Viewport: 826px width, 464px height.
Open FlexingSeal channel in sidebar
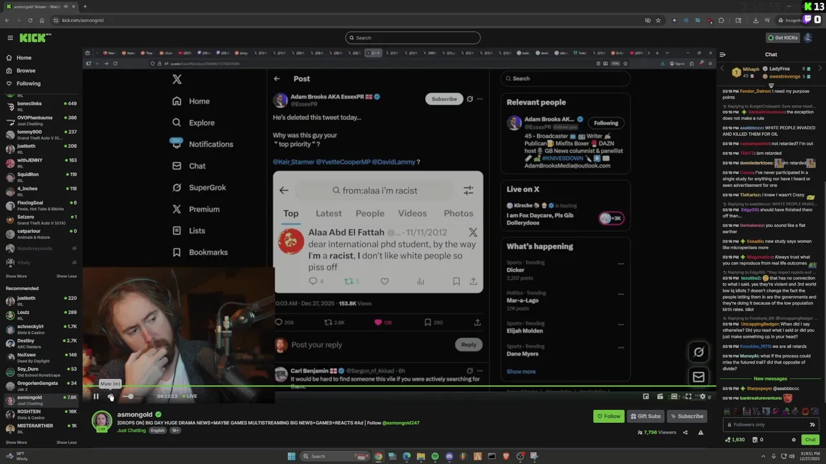[41, 205]
